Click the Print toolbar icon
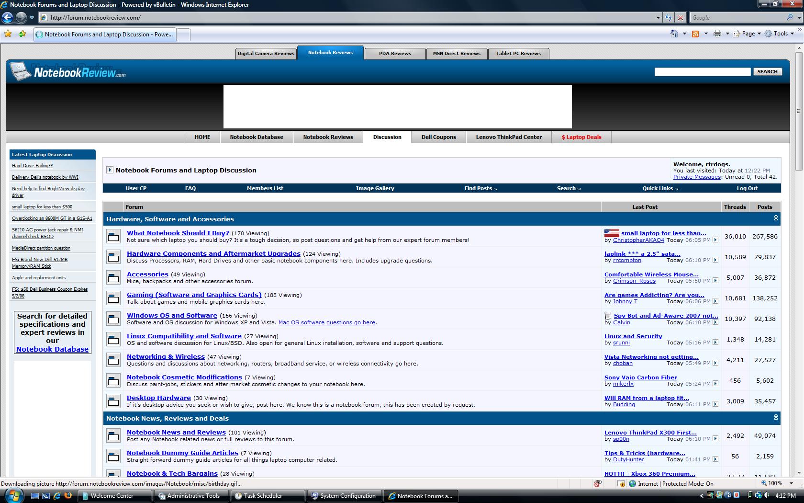804x503 pixels. [x=717, y=34]
